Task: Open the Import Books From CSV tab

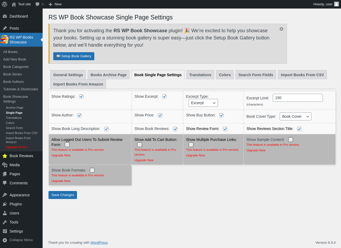Action: click(x=302, y=75)
